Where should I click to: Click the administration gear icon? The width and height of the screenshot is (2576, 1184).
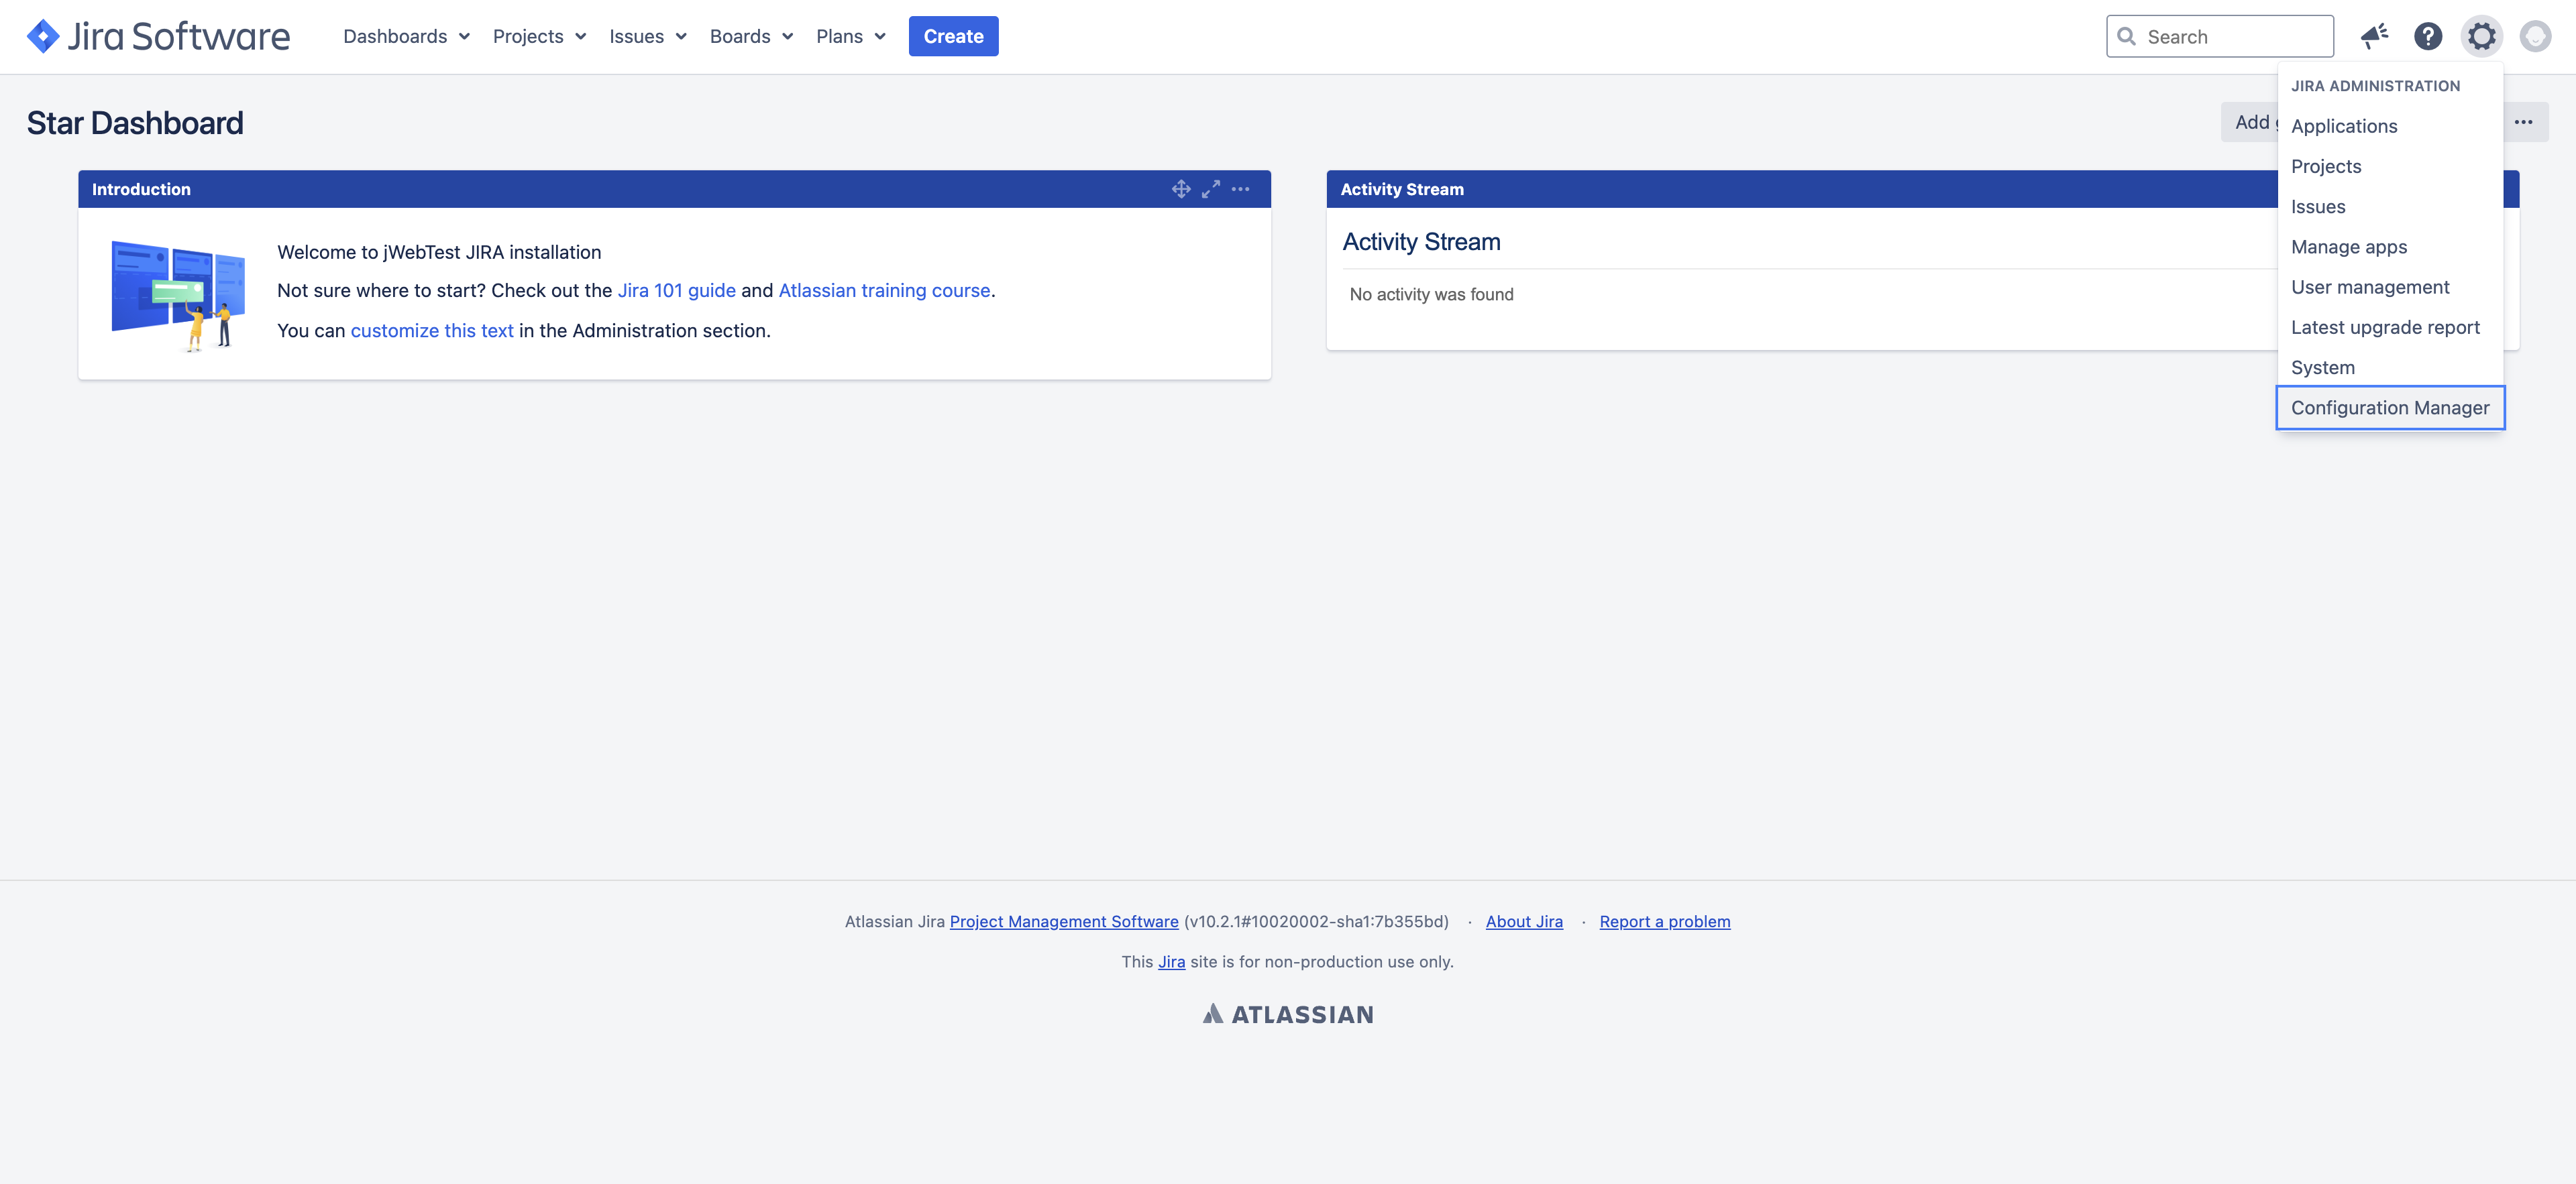2481,37
